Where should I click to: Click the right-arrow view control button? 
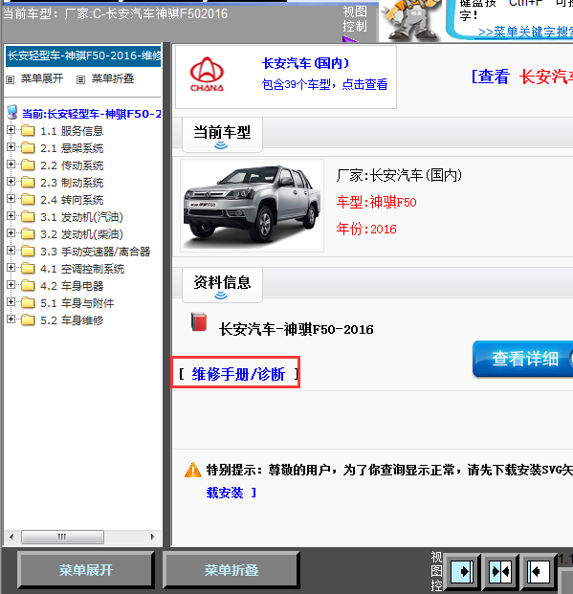[462, 571]
